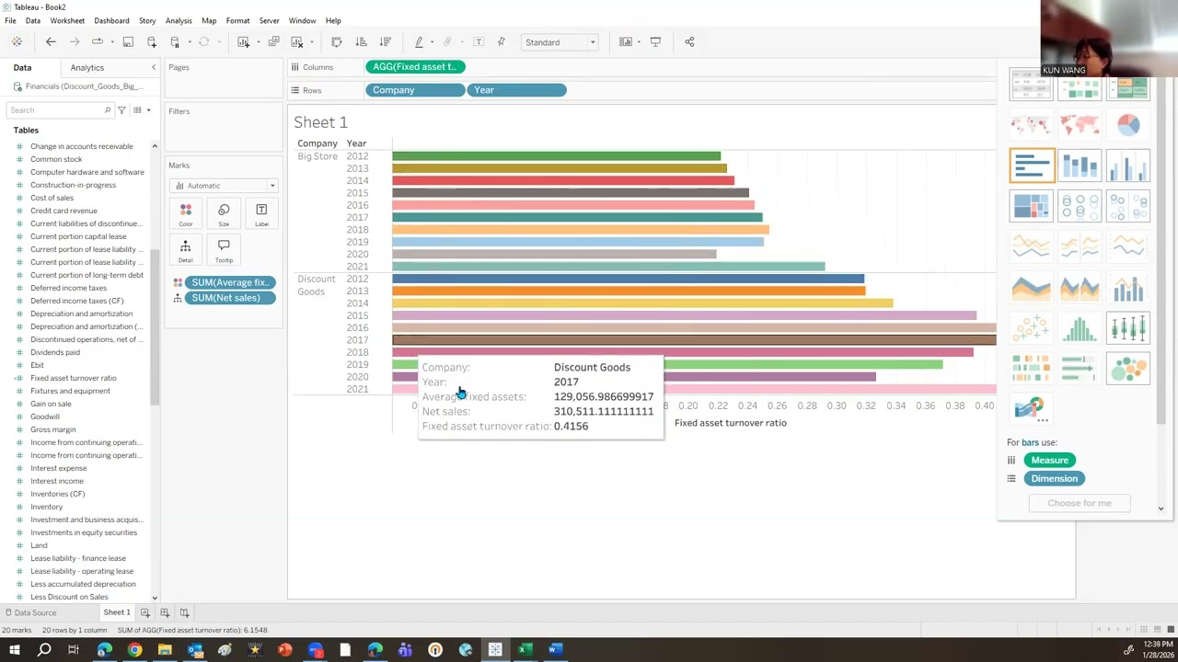Click the New Worksheet toolbar icon

coord(243,41)
